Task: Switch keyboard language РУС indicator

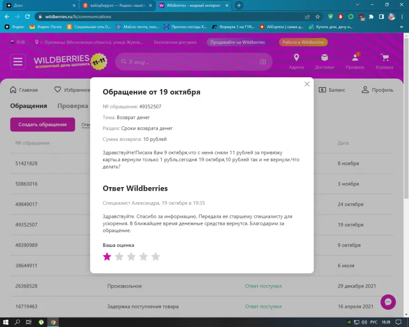Action: click(x=374, y=322)
